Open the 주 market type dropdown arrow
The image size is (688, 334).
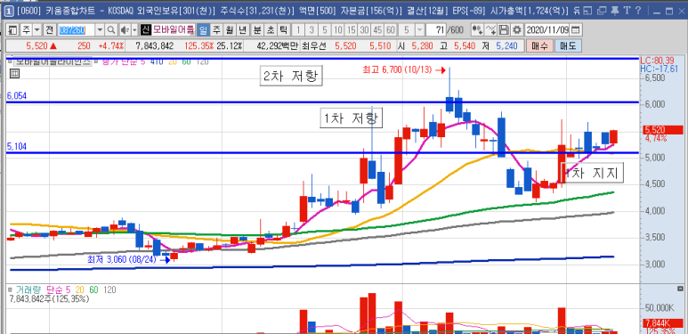coord(36,30)
